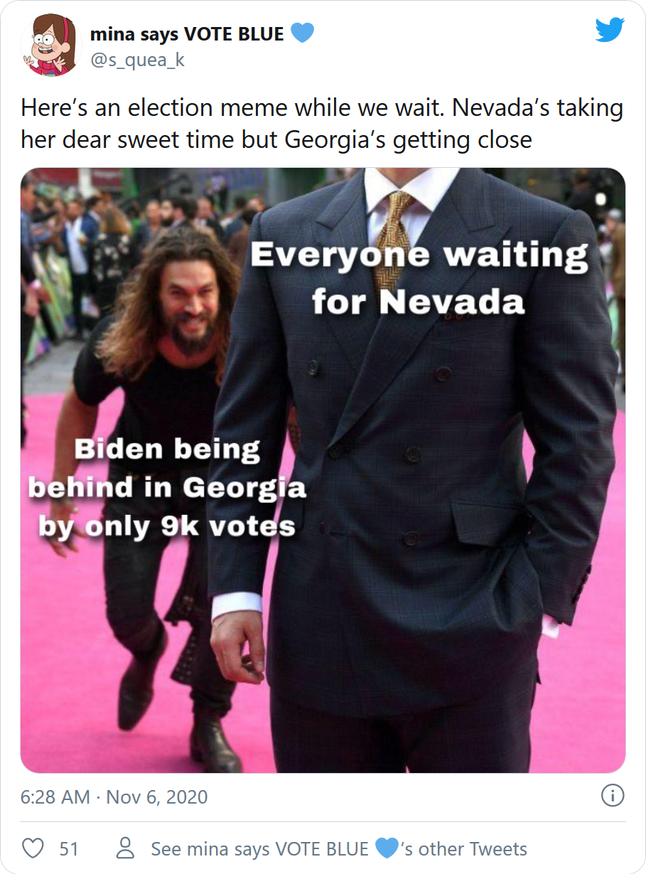
Task: Open the display name mina says VOTE BLUE
Action: coord(188,33)
